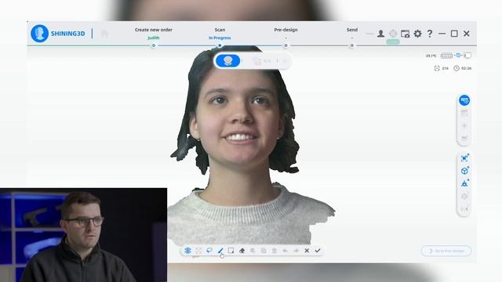Click the Create new order progress dot
502x282 pixels.
coord(154,45)
